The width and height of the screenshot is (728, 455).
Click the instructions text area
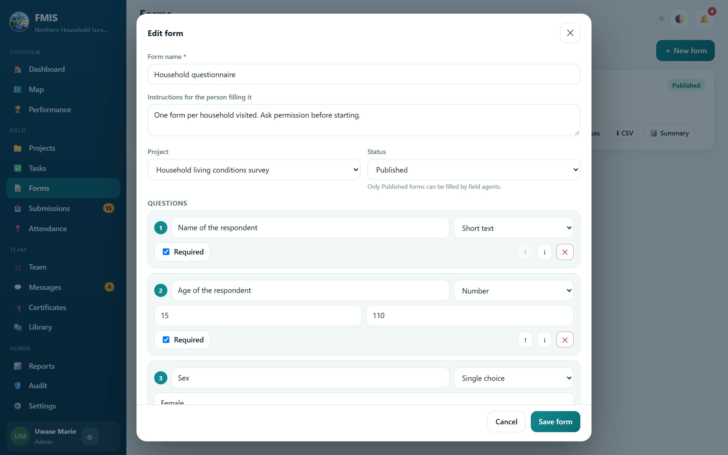click(x=364, y=120)
